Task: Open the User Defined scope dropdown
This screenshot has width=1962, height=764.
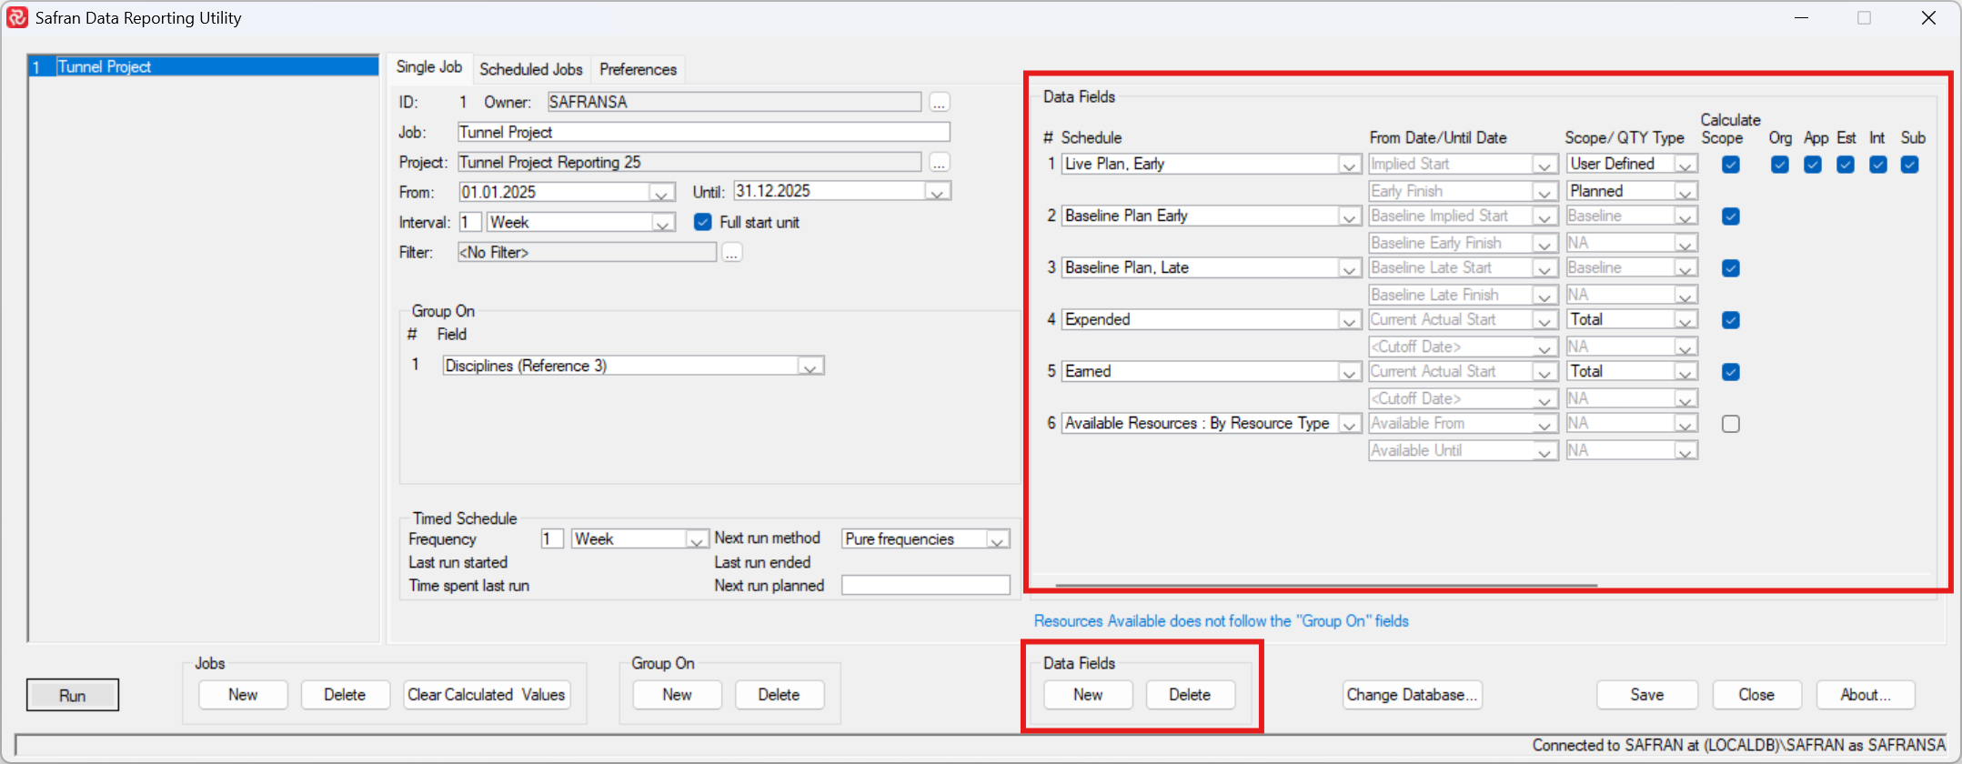Action: [x=1686, y=165]
